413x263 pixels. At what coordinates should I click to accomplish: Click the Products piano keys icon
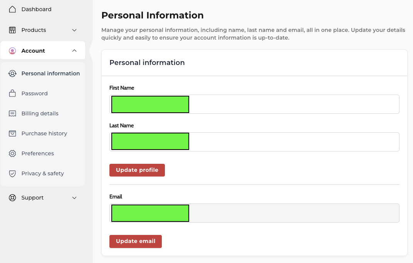click(x=12, y=30)
